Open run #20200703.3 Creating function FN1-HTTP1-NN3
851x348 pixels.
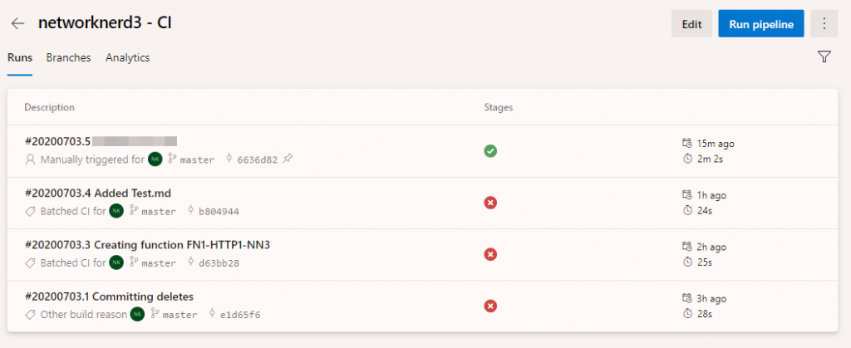(148, 245)
